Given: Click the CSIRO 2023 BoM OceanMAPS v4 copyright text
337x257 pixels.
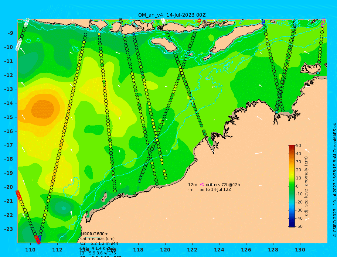Looking at the screenshot, I should [x=335, y=180].
